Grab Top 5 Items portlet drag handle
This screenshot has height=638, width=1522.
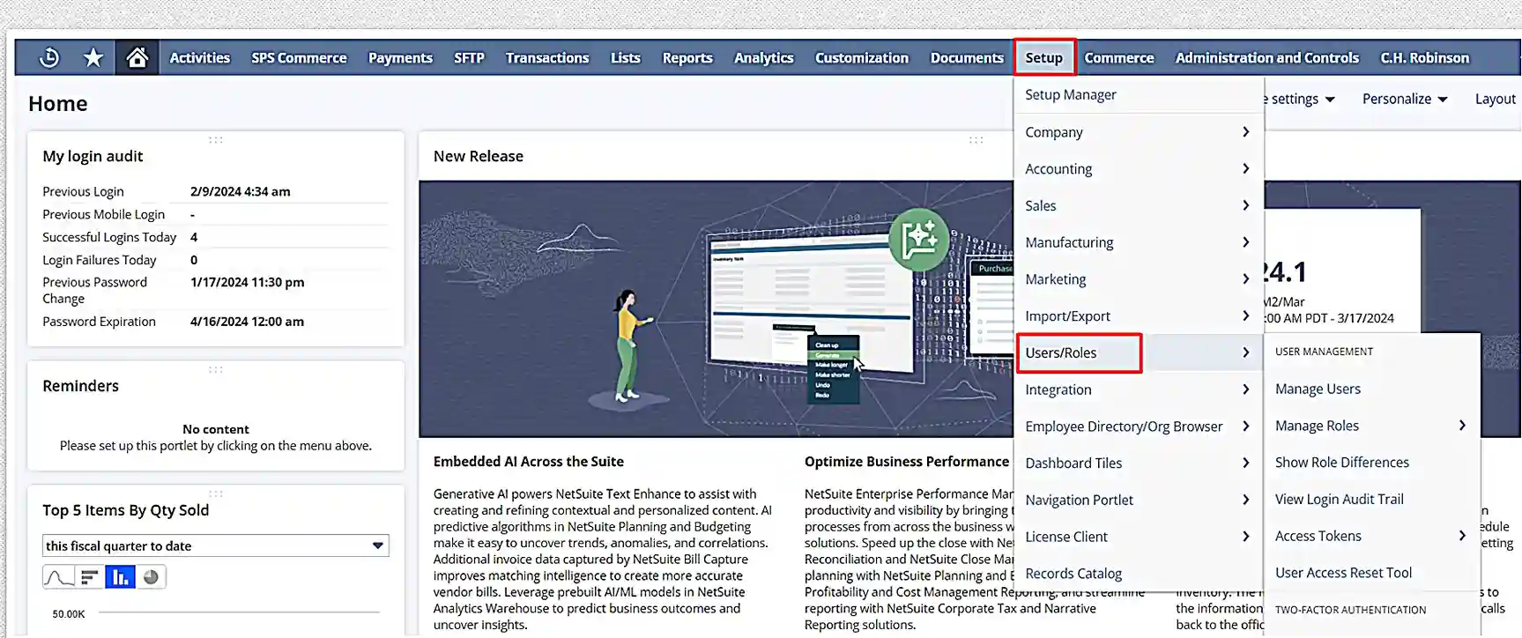point(215,494)
